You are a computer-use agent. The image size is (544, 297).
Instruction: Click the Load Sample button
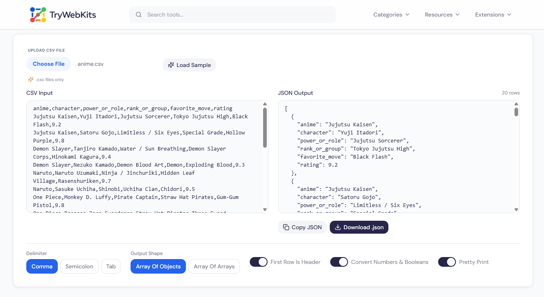pos(189,65)
